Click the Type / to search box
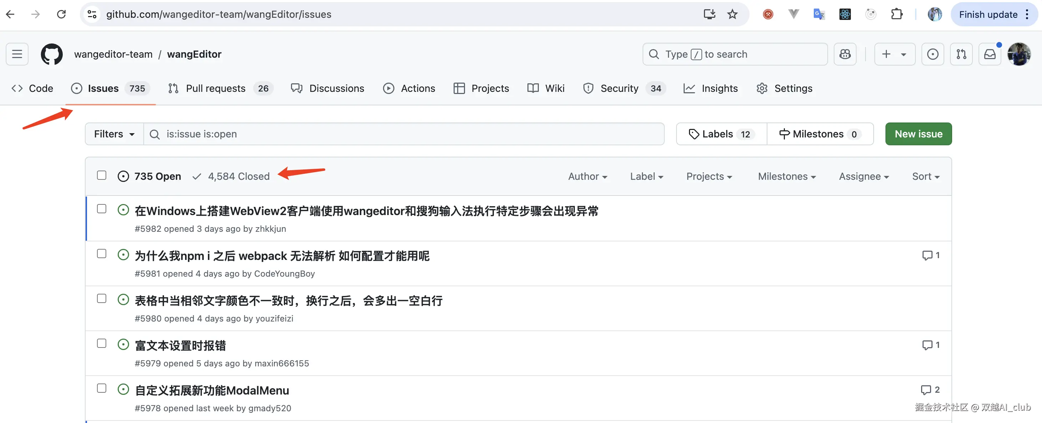The image size is (1042, 423). pos(735,54)
